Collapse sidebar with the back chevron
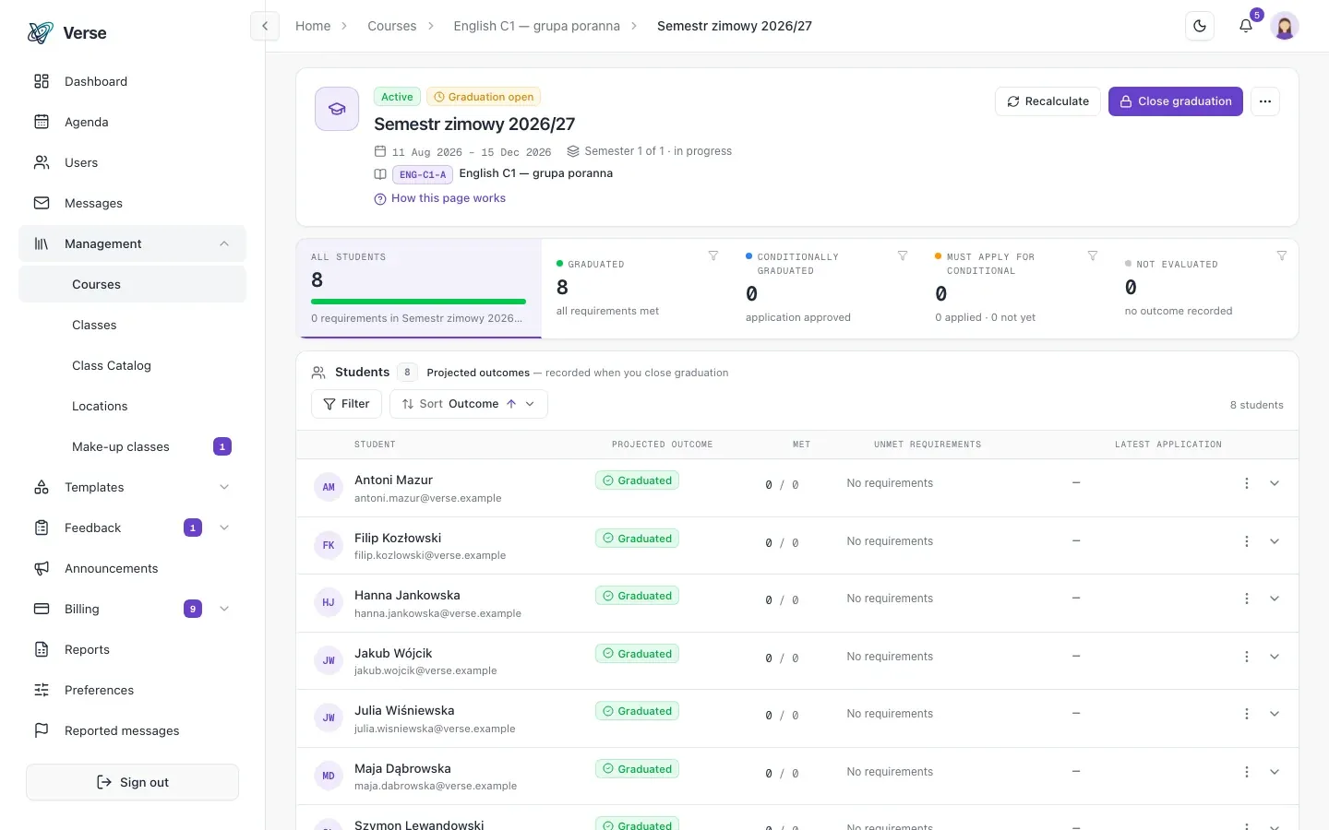The width and height of the screenshot is (1329, 830). pyautogui.click(x=265, y=26)
